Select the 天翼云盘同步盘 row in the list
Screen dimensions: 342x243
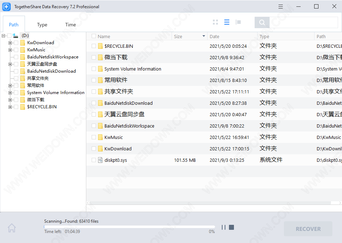[x=214, y=114]
